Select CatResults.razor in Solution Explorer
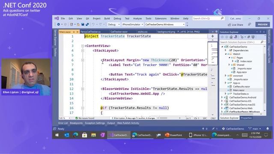 click(241, 86)
